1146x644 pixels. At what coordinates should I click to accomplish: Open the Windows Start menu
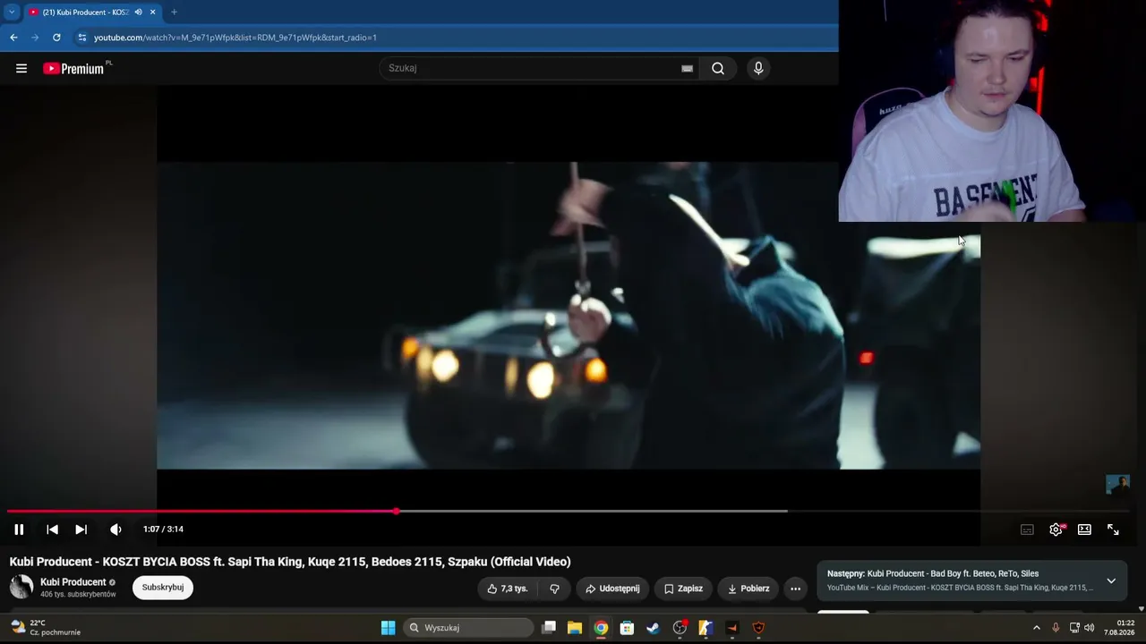[x=388, y=628]
